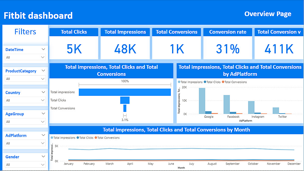This screenshot has height=171, width=304.
Task: Click the March month label
Action: click(109, 164)
